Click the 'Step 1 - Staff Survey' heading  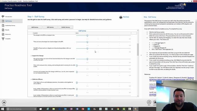coord(36,17)
